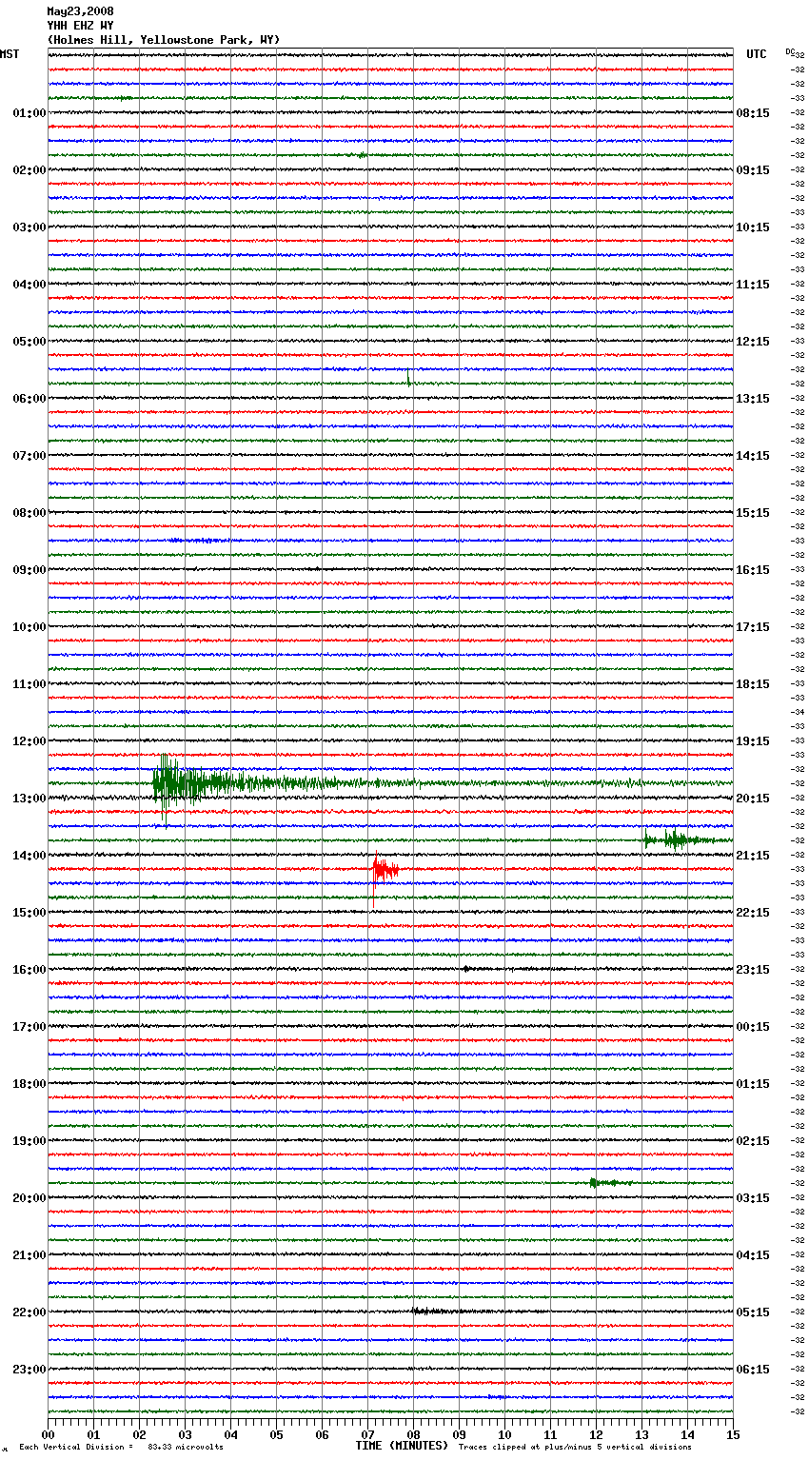
Task: Click the 21:15 UTC time label
Action: click(753, 856)
